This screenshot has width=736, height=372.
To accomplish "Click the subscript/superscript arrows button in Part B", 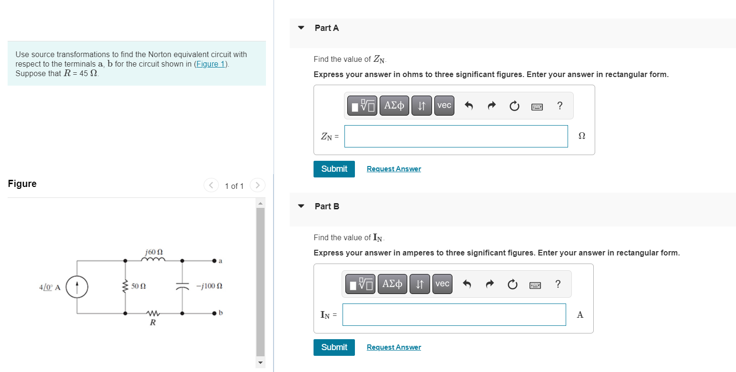I will point(420,284).
